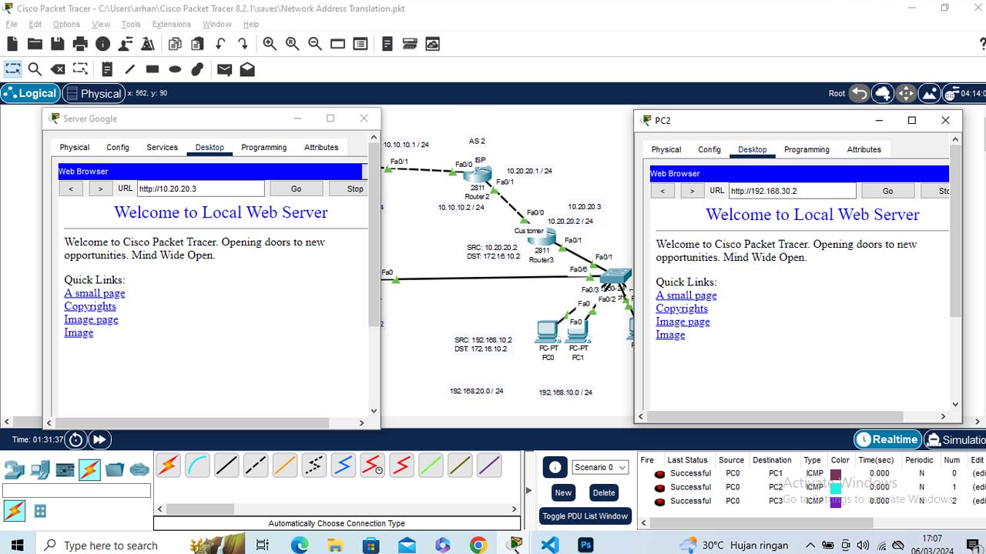The width and height of the screenshot is (986, 554).
Task: Open Services tab in Server Google window
Action: tap(162, 147)
